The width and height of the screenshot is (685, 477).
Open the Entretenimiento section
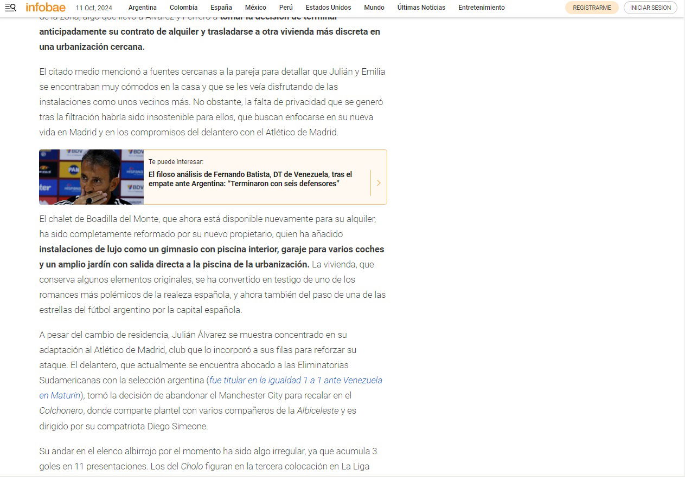point(482,8)
